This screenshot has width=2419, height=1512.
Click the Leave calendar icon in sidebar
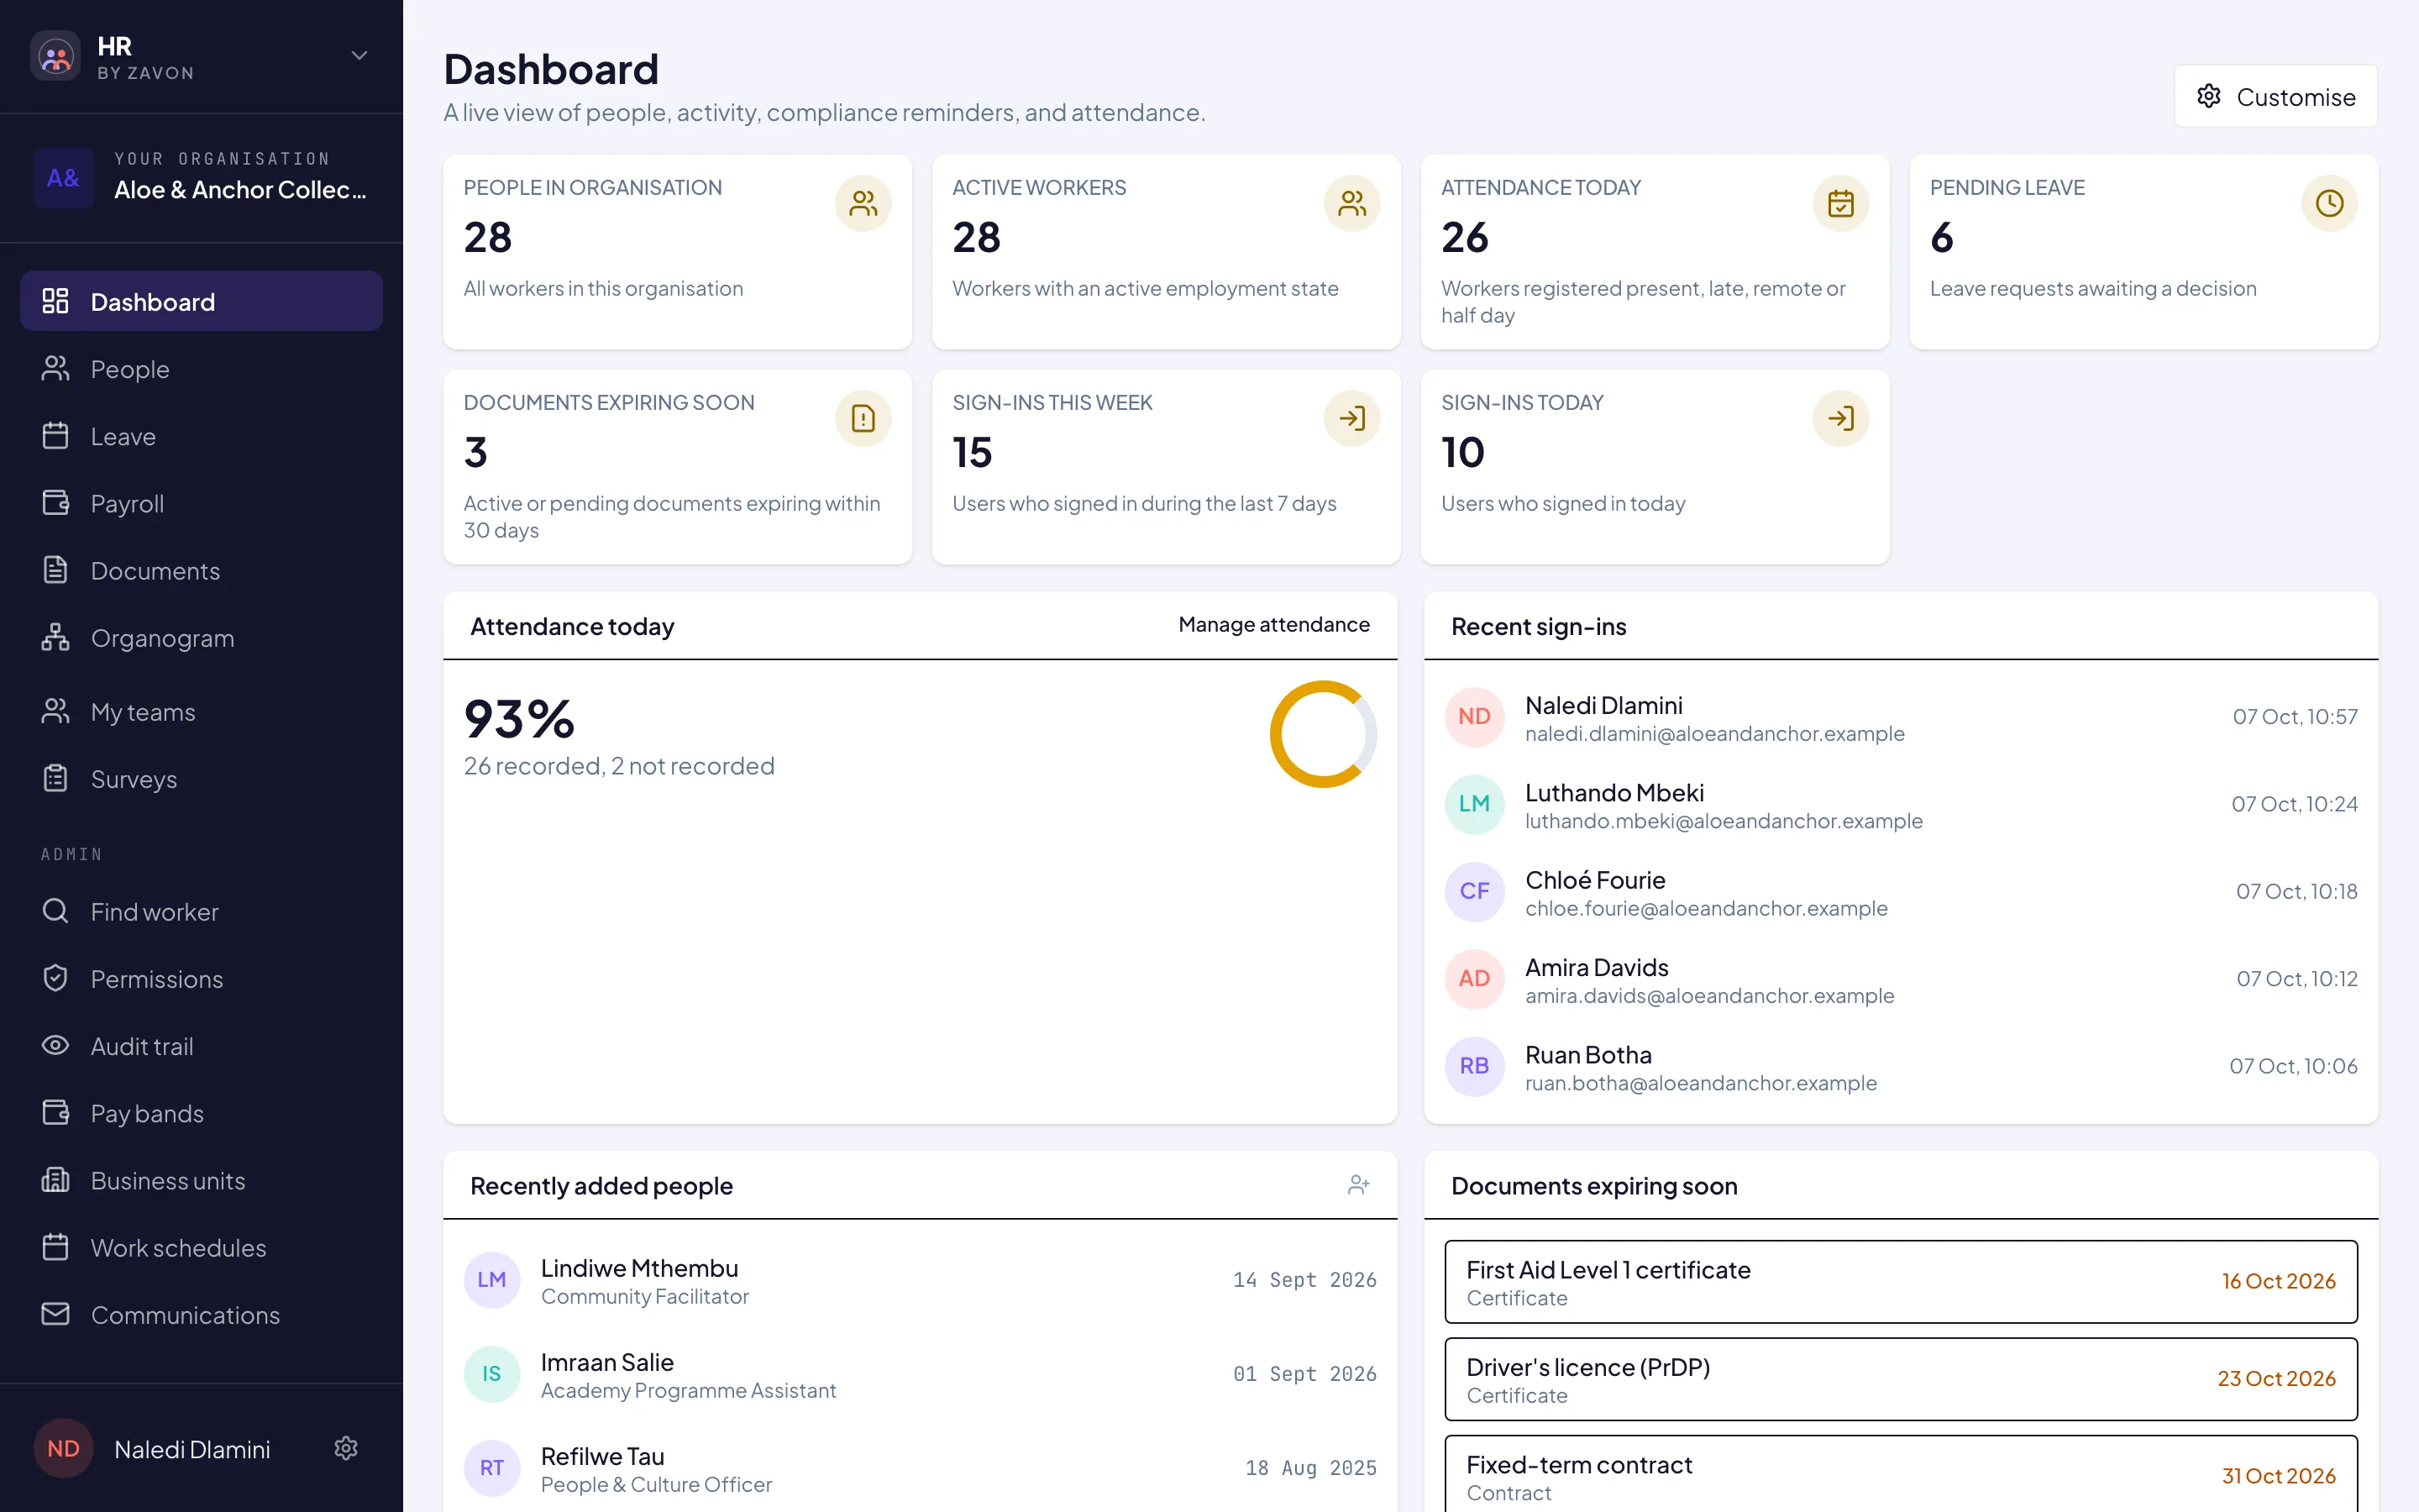(x=55, y=435)
